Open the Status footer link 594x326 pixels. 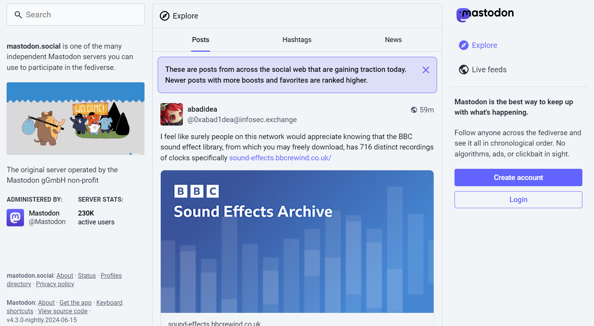87,275
